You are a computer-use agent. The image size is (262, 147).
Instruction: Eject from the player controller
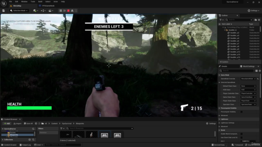coord(72,11)
